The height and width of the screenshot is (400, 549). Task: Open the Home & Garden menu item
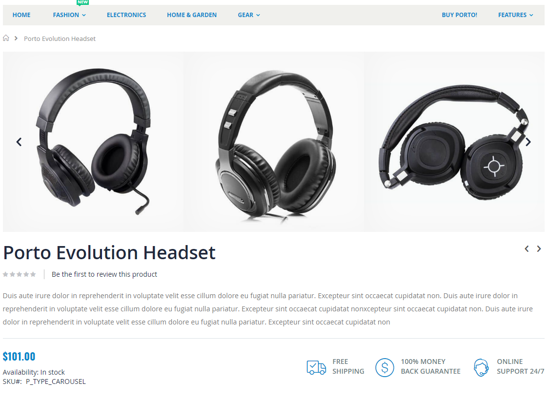(192, 15)
